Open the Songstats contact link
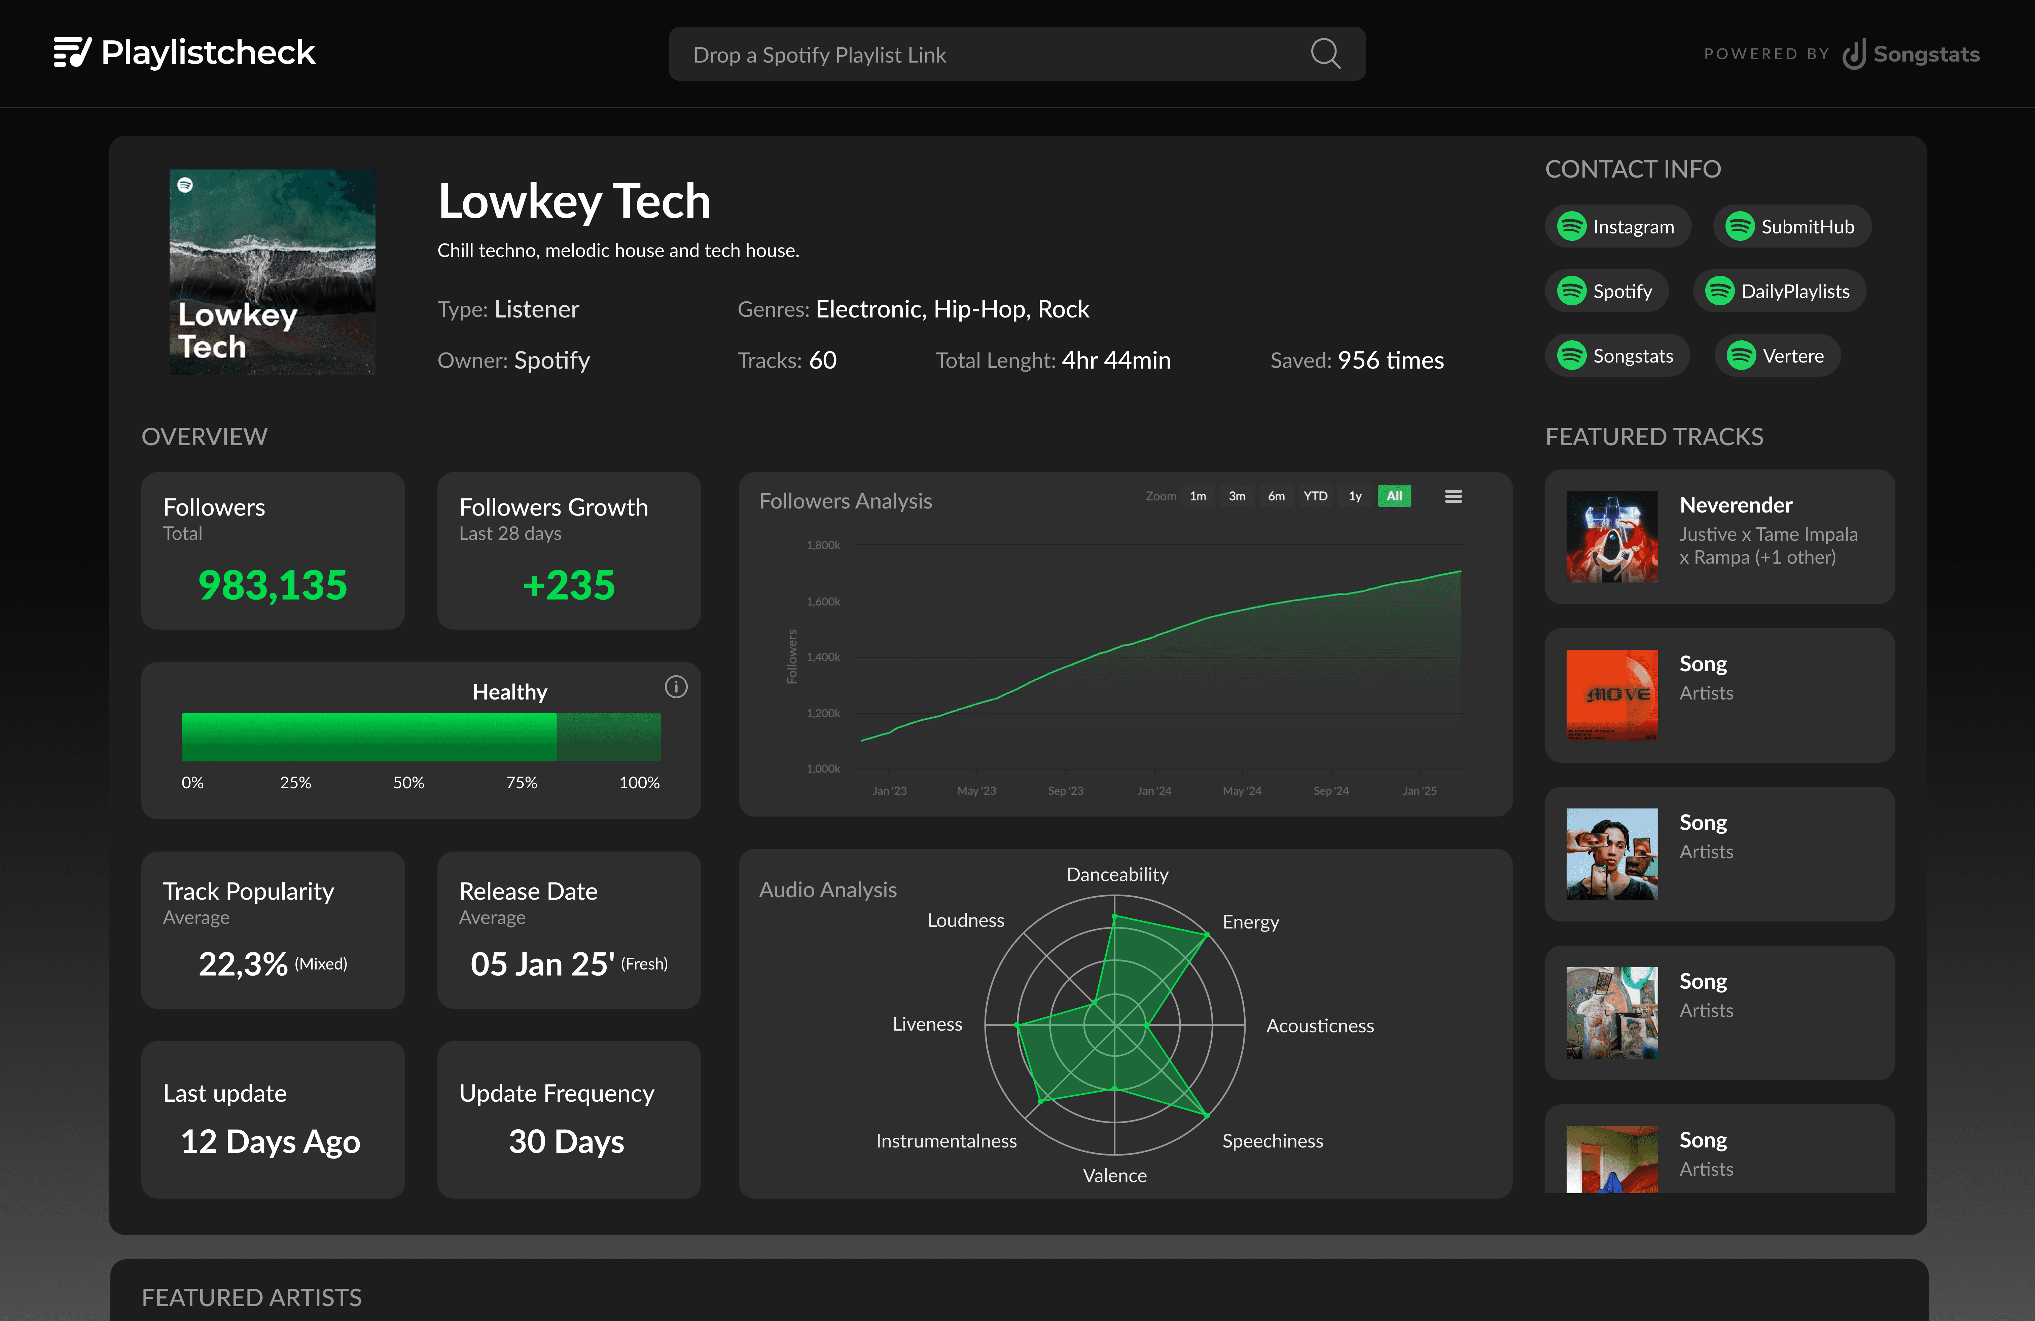The height and width of the screenshot is (1321, 2035). pyautogui.click(x=1618, y=355)
